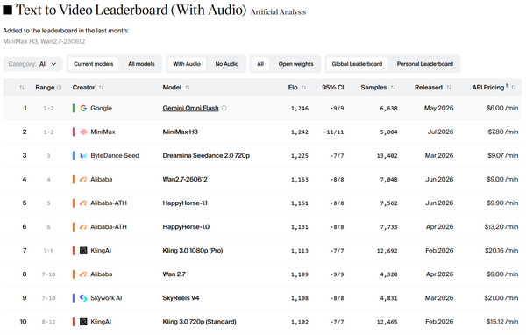Click the 95% CI column header

333,88
